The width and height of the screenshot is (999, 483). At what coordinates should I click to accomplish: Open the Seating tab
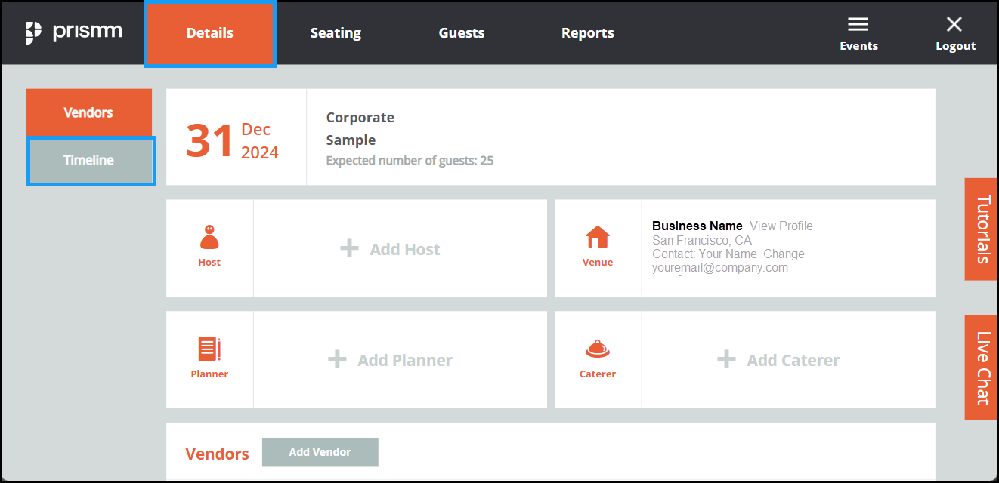pyautogui.click(x=336, y=33)
